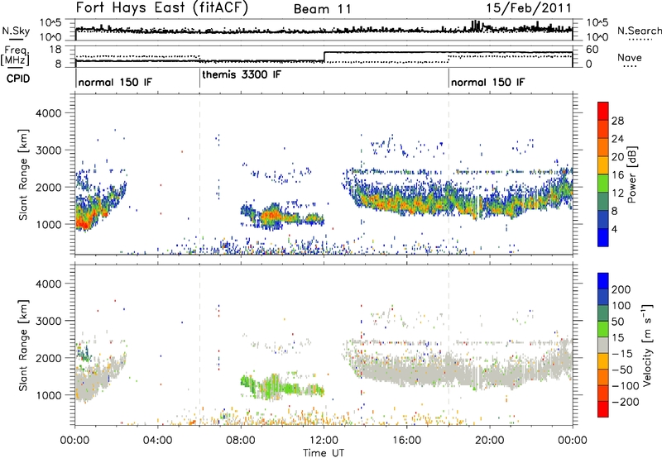The image size is (662, 458).
Task: Click the light green segment of the power colorbar
Action: click(x=603, y=183)
